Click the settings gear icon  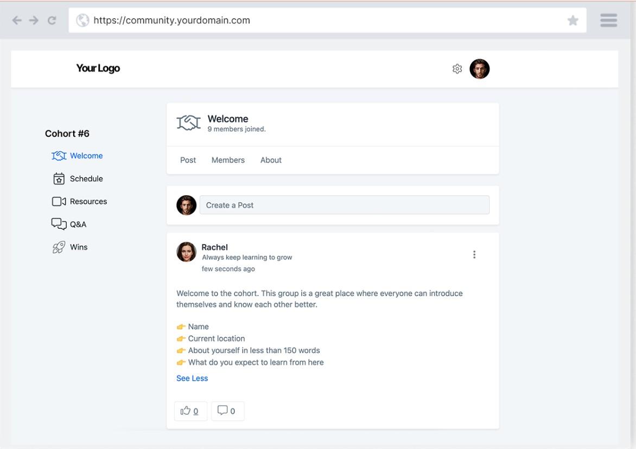457,69
